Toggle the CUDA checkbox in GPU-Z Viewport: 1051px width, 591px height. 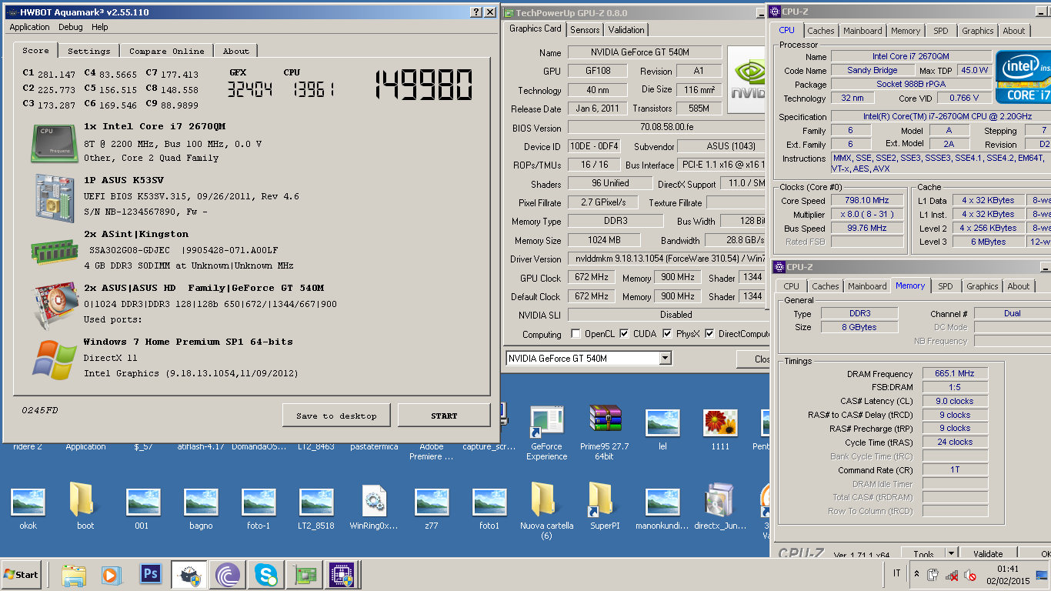point(624,334)
